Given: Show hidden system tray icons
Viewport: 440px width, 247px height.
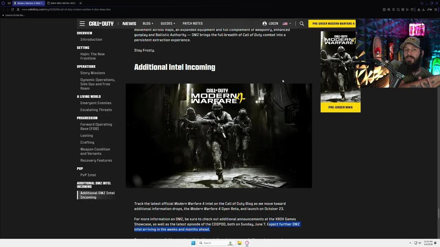Looking at the screenshot, I should pyautogui.click(x=410, y=243).
